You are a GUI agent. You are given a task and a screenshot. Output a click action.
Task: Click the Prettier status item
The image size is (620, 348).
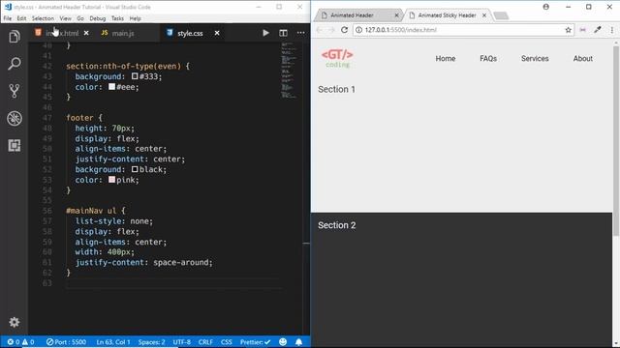click(256, 342)
